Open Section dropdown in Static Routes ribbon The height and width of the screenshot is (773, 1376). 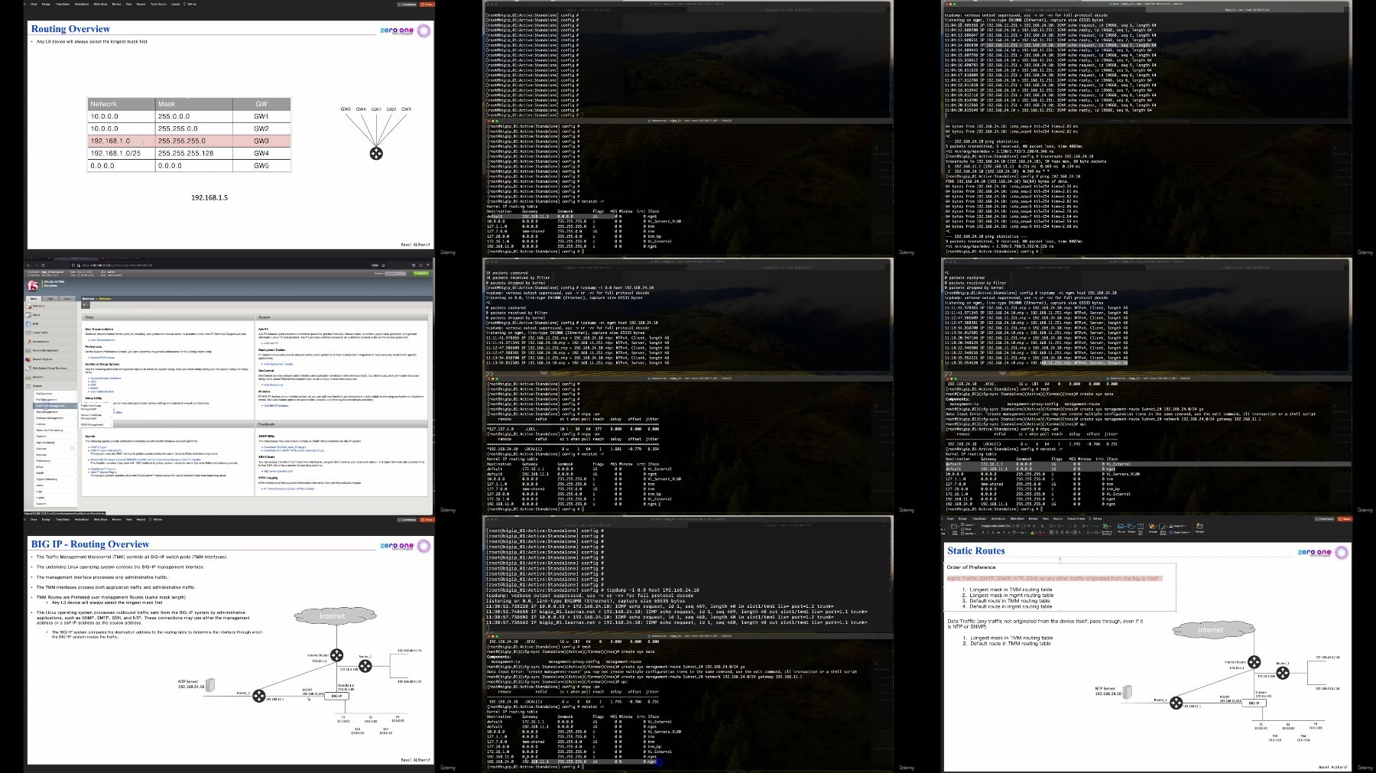pyautogui.click(x=969, y=534)
